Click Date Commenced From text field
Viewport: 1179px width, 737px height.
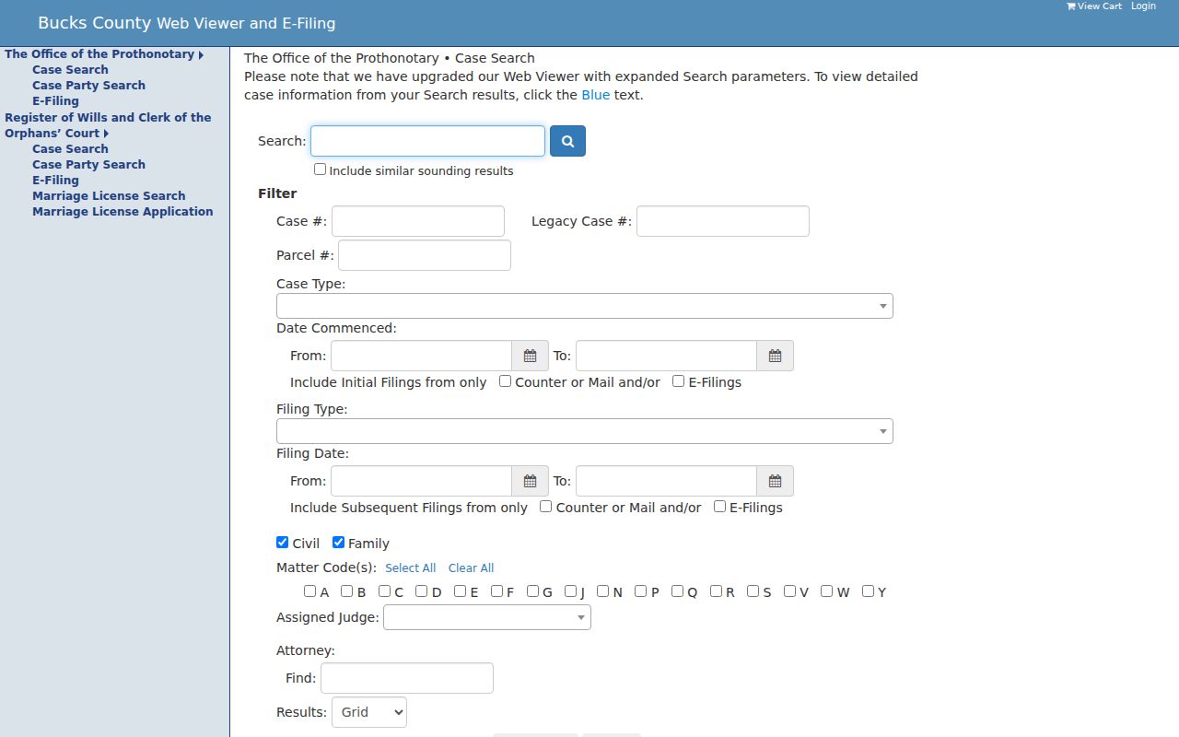[421, 356]
